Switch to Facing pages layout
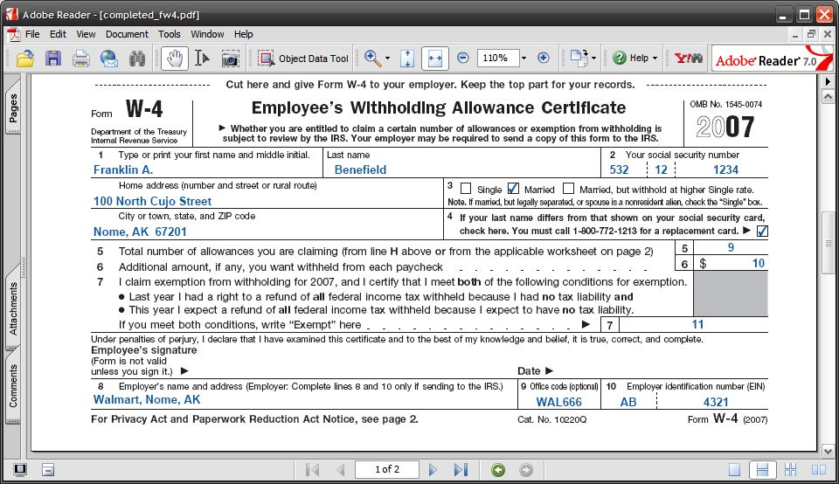 point(818,469)
